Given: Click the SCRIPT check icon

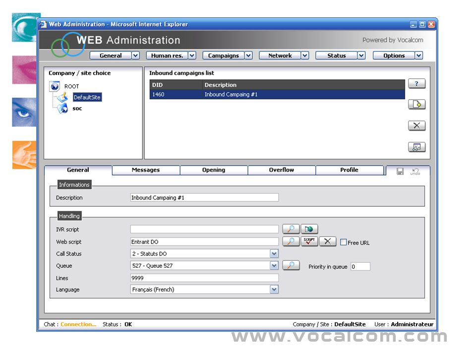Looking at the screenshot, I should point(309,241).
